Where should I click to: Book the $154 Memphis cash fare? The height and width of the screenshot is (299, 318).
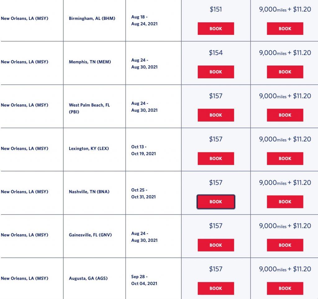click(216, 72)
